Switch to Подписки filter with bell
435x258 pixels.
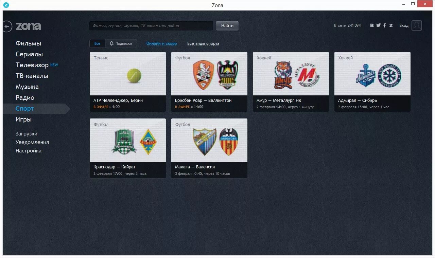pyautogui.click(x=121, y=43)
